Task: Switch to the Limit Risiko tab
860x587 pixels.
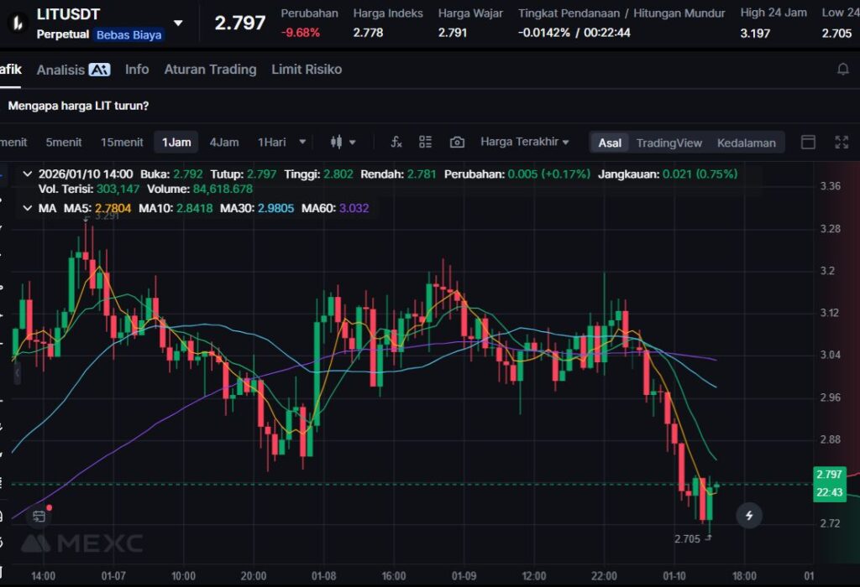Action: coord(307,70)
